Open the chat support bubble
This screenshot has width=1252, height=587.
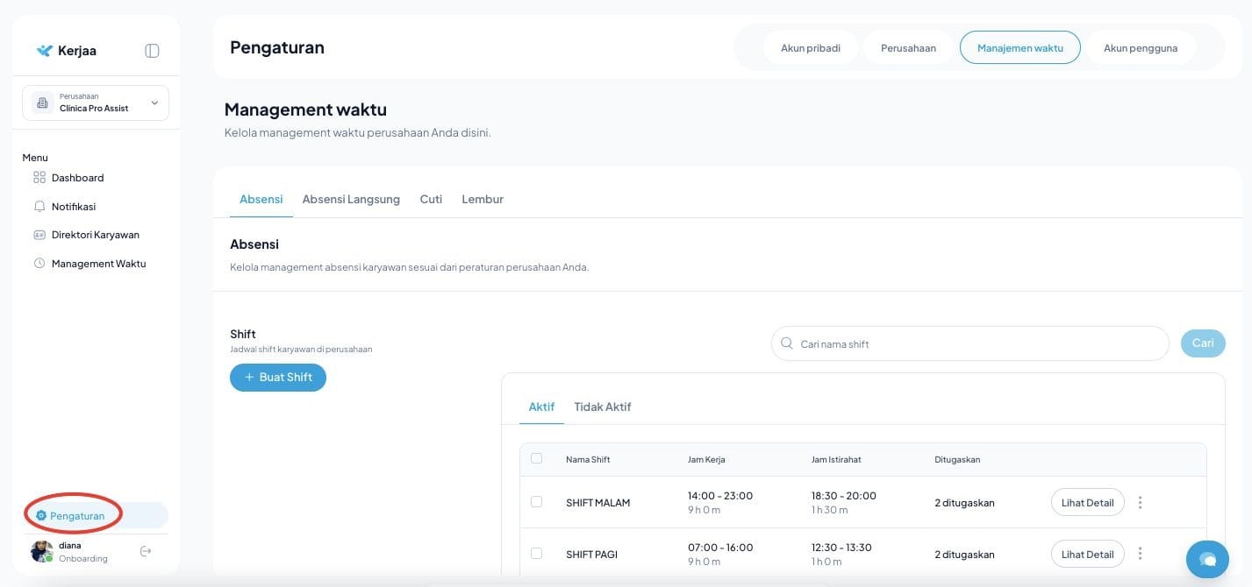[x=1207, y=559]
